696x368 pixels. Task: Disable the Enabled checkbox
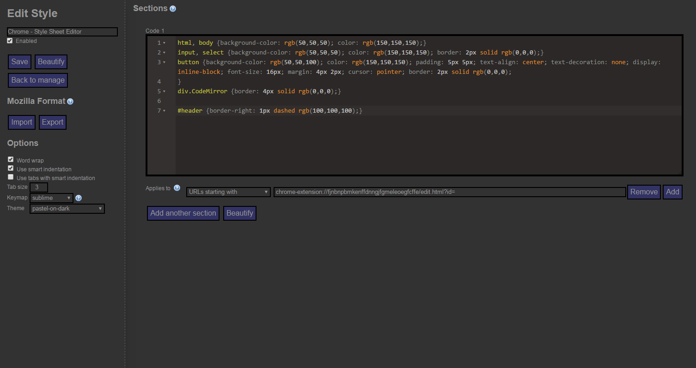click(10, 40)
